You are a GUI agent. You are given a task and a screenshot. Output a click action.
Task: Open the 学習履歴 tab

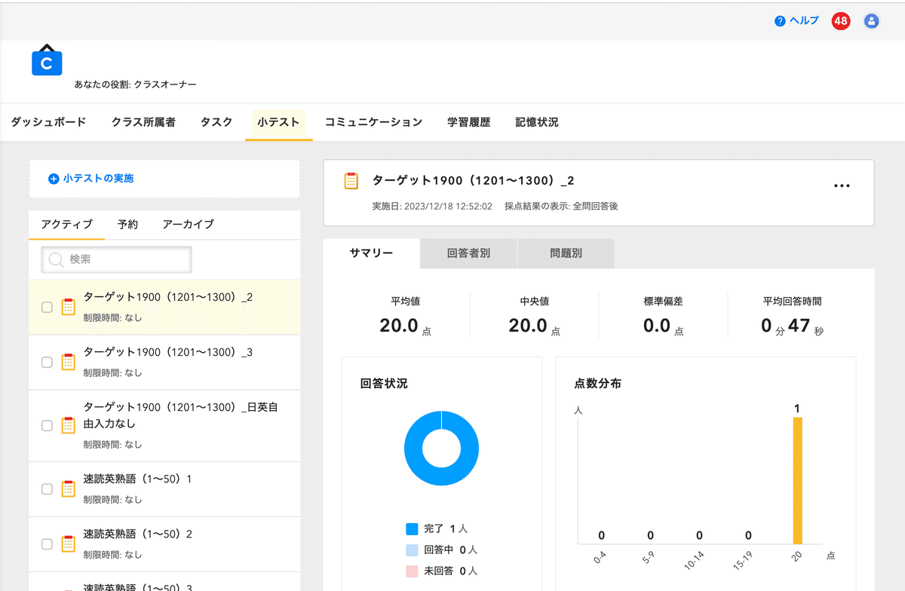(468, 122)
